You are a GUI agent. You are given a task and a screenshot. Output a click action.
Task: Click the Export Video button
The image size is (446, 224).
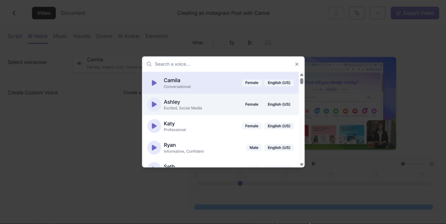[x=415, y=13]
